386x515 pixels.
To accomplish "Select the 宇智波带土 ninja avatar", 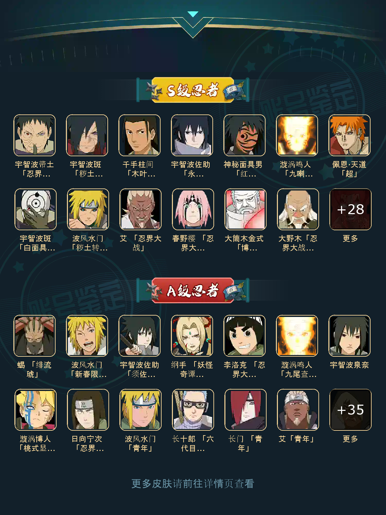I will point(34,135).
